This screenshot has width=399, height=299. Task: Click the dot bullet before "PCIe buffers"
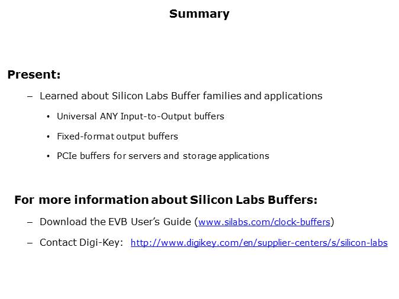coord(49,157)
